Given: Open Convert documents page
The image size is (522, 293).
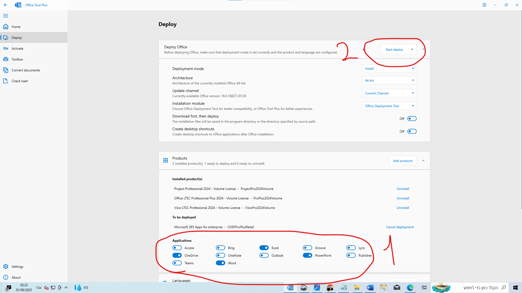Looking at the screenshot, I should click(x=34, y=70).
